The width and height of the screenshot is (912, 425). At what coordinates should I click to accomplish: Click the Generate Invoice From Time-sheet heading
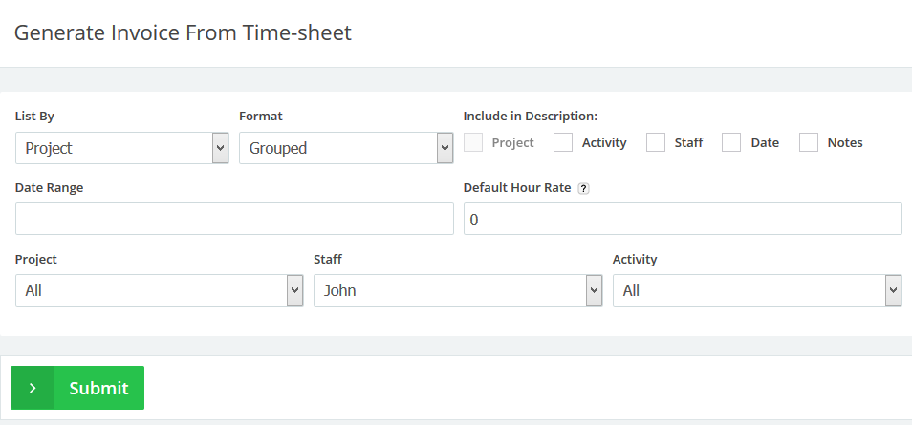pos(184,33)
